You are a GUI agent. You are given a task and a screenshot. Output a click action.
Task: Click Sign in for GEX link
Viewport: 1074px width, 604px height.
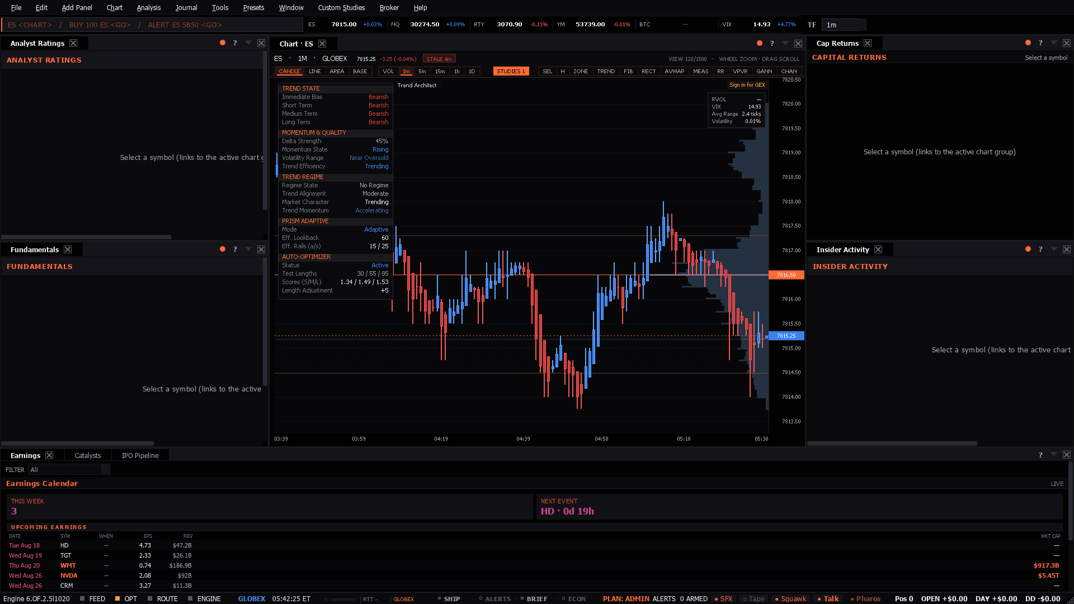click(x=747, y=85)
